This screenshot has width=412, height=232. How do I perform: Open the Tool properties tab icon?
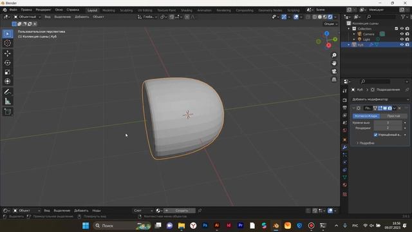coord(344,91)
